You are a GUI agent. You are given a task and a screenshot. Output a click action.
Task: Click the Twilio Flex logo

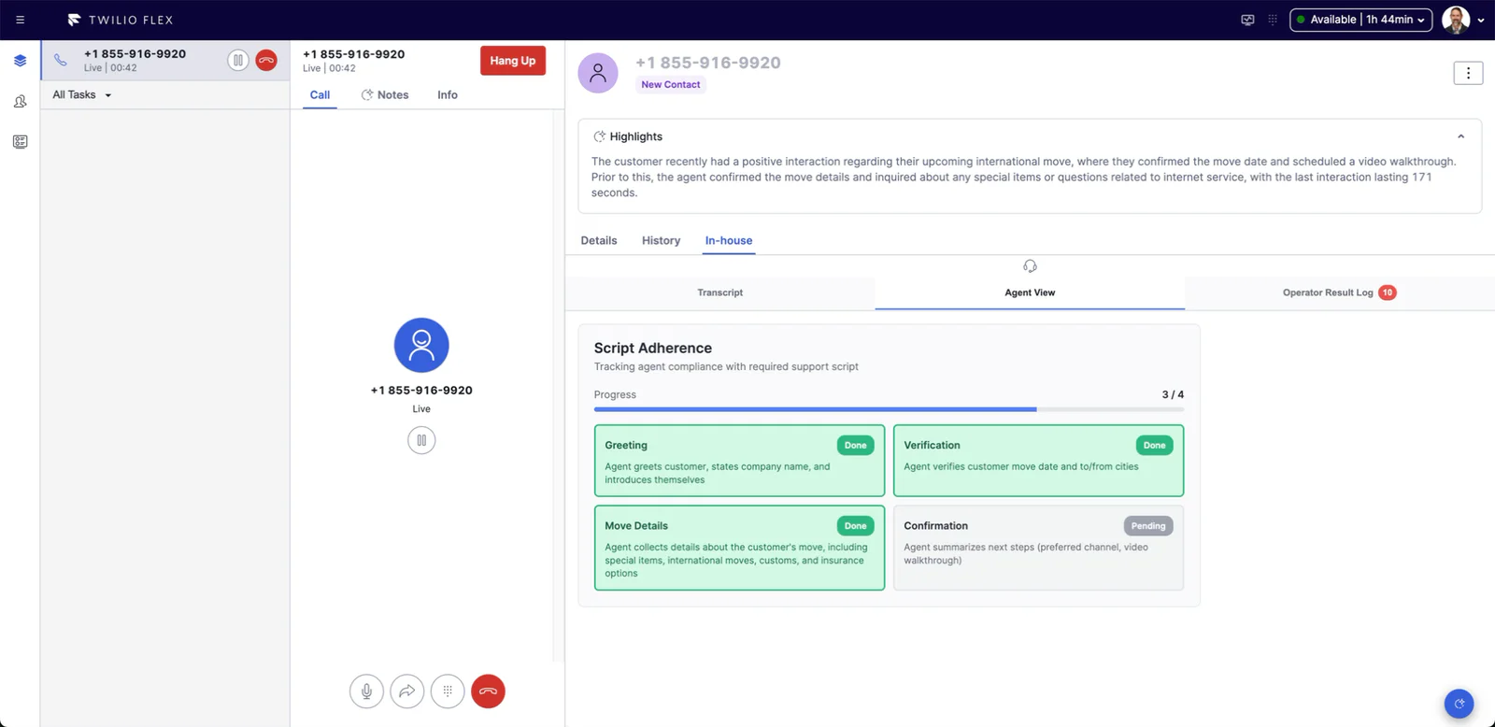(x=120, y=20)
